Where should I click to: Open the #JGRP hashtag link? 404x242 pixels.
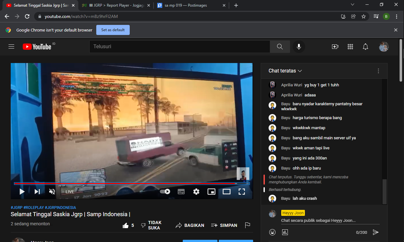16,208
